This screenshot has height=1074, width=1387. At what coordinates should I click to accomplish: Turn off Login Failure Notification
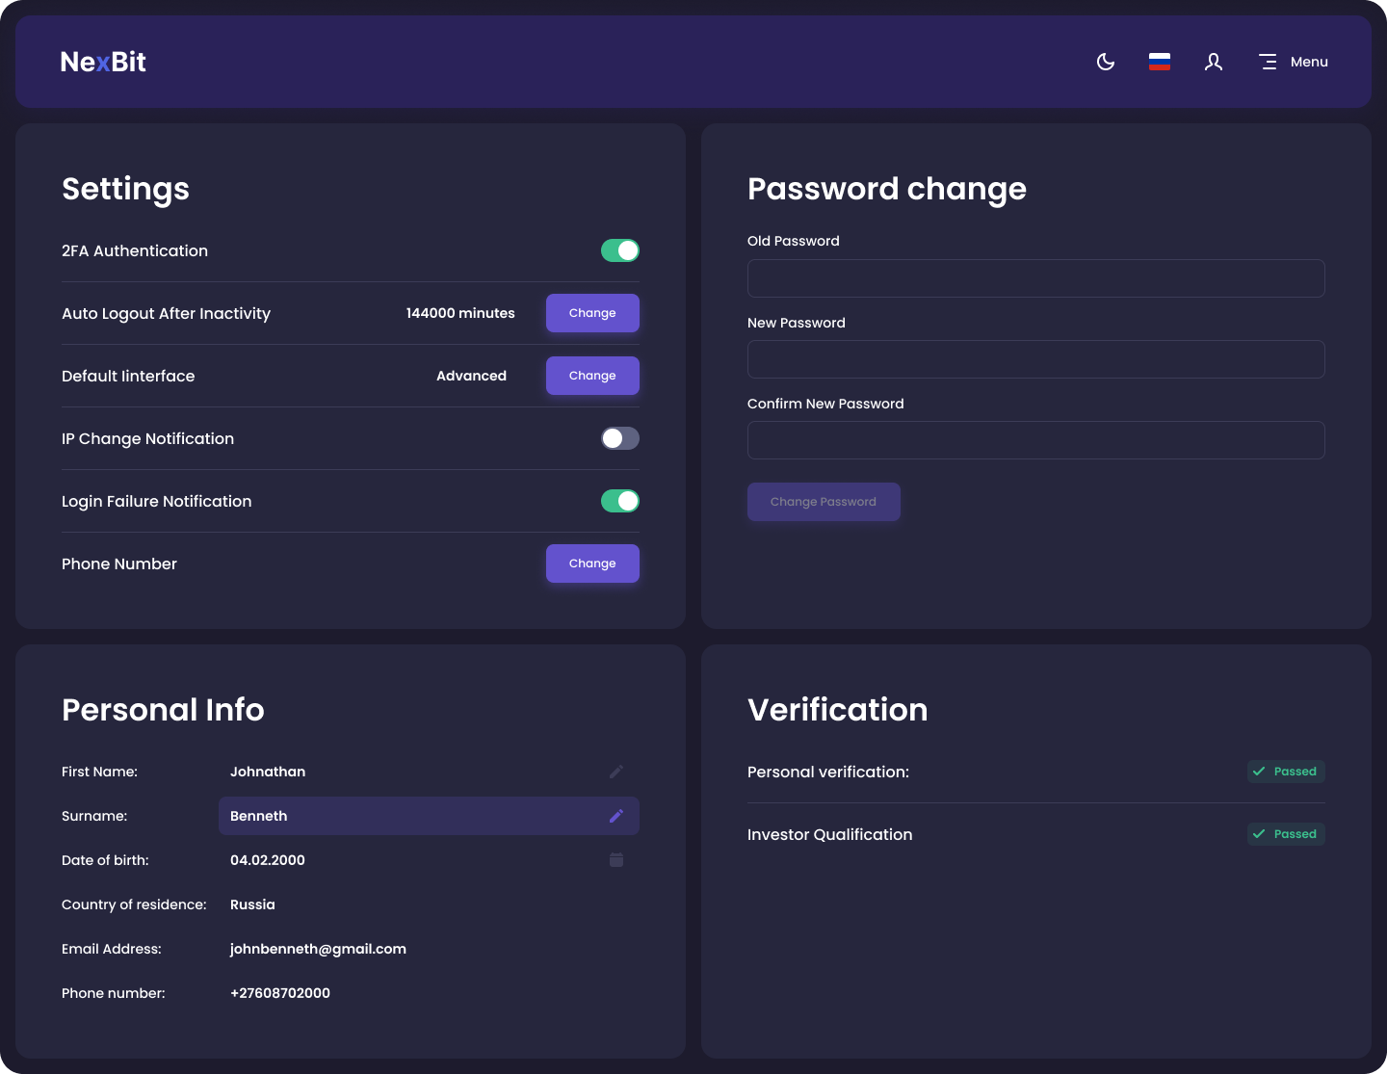coord(619,501)
